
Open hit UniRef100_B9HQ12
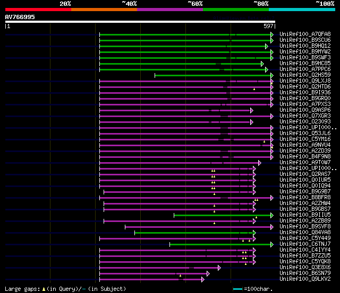click(x=305, y=46)
